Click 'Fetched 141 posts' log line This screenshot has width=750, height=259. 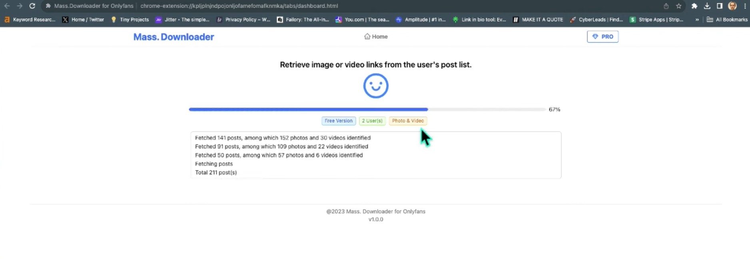(x=283, y=138)
